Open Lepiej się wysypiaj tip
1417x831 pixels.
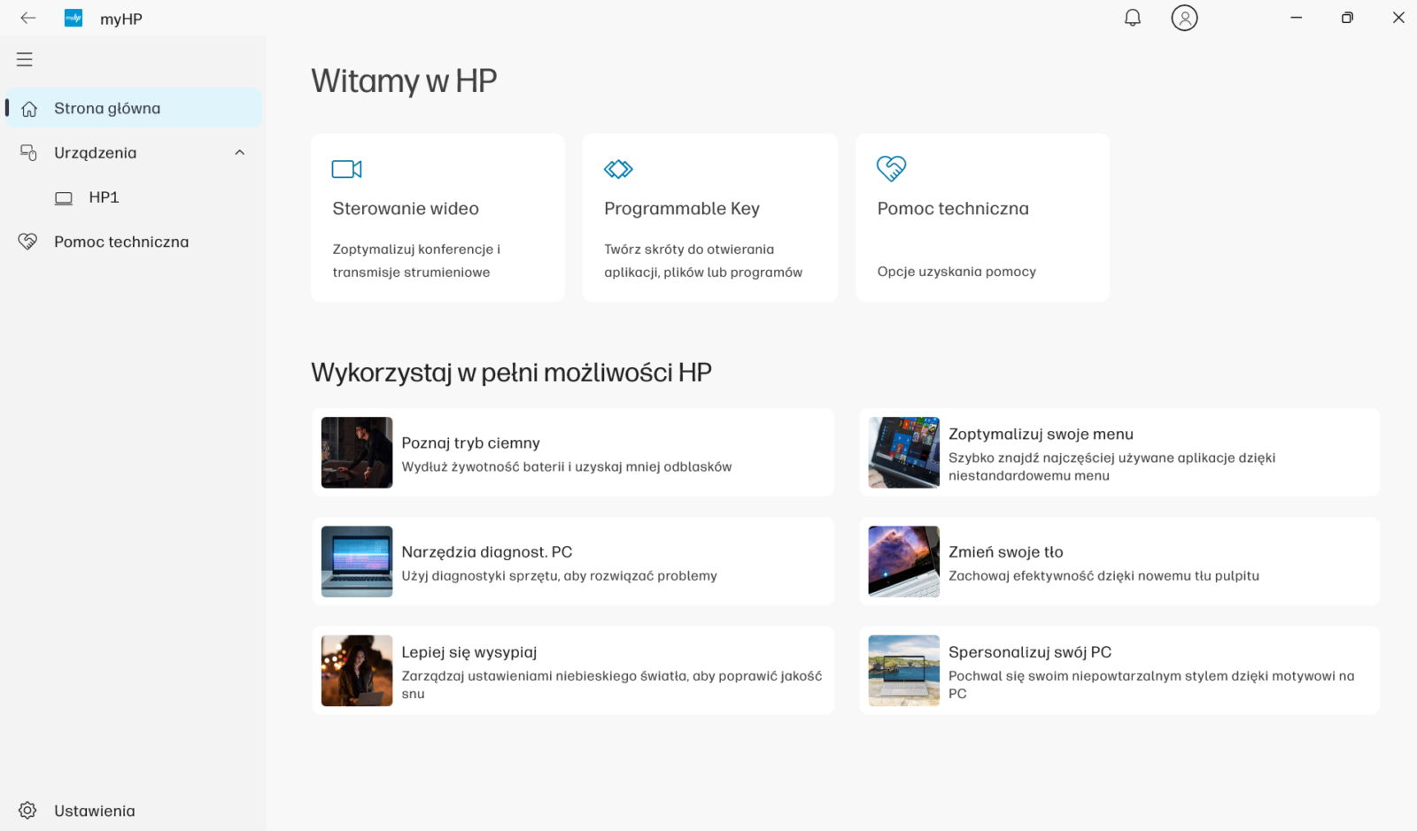point(468,652)
